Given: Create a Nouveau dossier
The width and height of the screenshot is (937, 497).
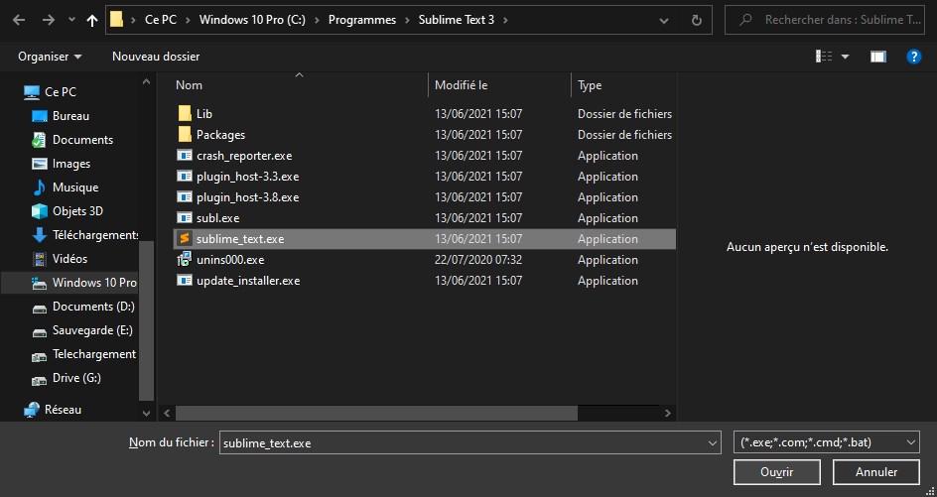Looking at the screenshot, I should click(156, 57).
